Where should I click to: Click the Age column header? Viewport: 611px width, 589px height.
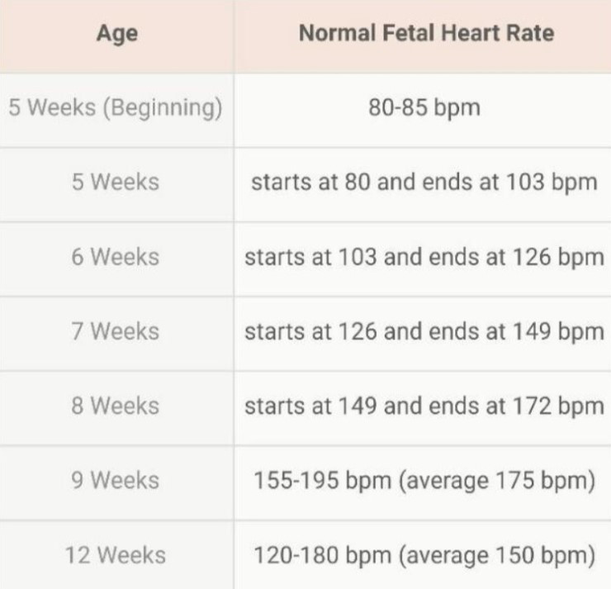click(x=116, y=34)
